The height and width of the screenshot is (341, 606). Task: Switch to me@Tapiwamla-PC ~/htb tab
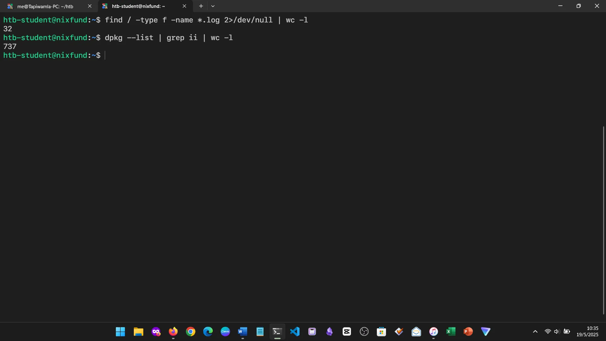coord(45,6)
